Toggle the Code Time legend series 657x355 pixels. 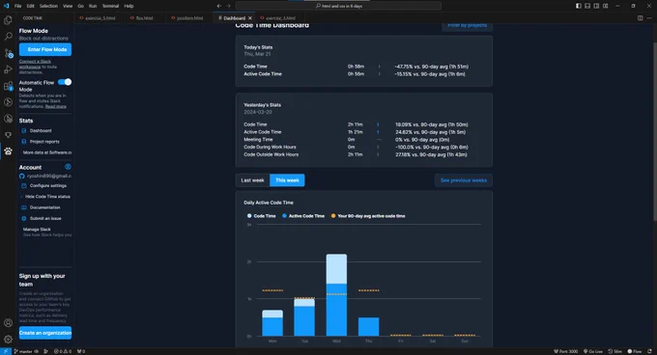262,216
